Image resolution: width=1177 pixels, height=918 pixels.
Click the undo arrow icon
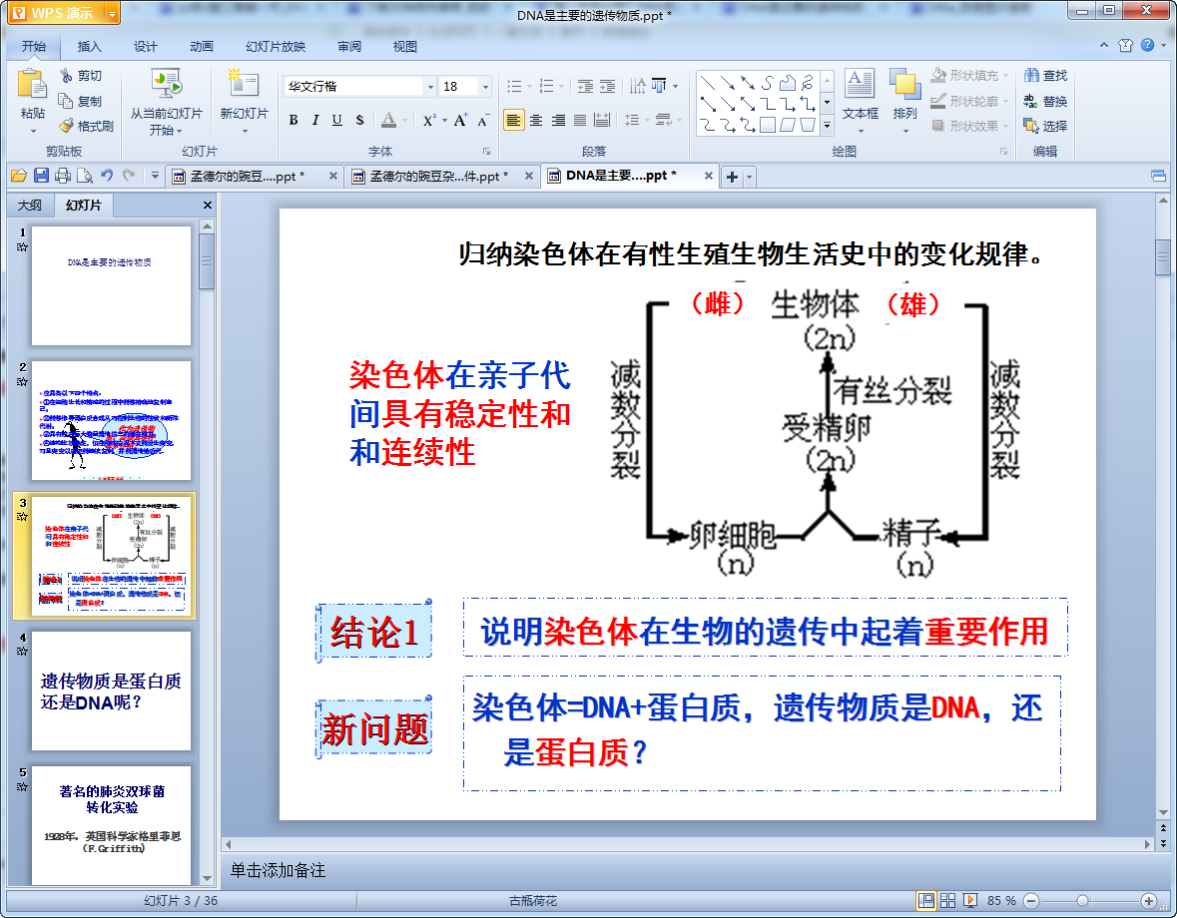coord(107,176)
